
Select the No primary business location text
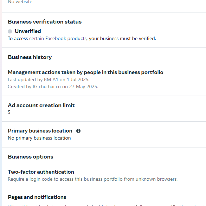point(39,138)
